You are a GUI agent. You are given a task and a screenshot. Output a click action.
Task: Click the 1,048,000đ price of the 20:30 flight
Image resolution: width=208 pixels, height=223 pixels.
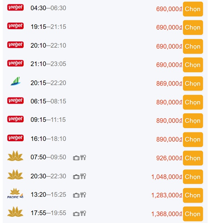coord(167,177)
